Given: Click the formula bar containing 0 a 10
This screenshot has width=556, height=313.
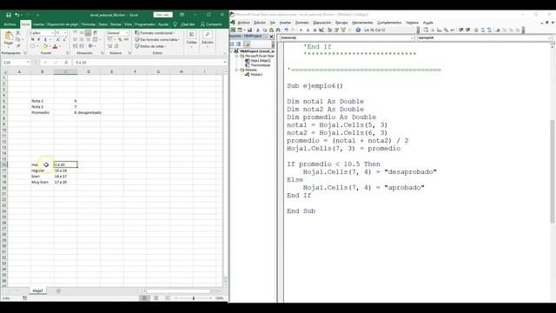Looking at the screenshot, I should click(x=149, y=63).
